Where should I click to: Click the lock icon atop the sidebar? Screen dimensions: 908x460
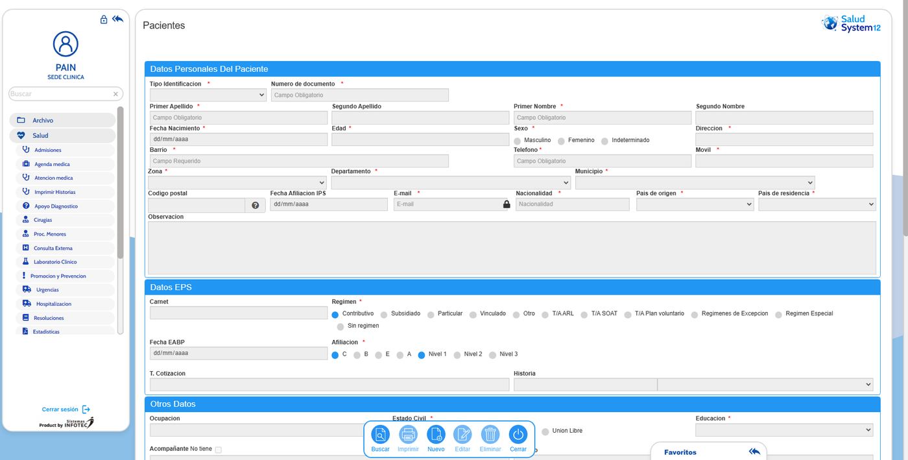[104, 19]
